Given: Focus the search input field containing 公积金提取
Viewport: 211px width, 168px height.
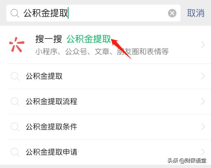Looking at the screenshot, I should (x=93, y=13).
